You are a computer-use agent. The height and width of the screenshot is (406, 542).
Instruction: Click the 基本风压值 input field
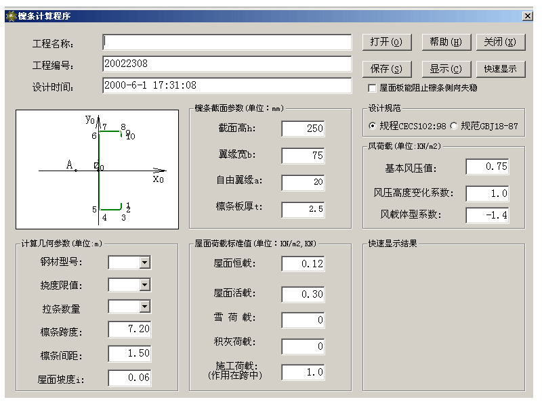(x=487, y=166)
